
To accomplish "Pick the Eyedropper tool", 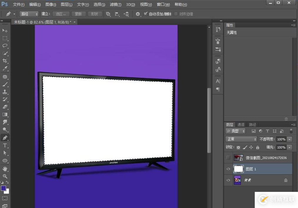I will click(5, 68).
